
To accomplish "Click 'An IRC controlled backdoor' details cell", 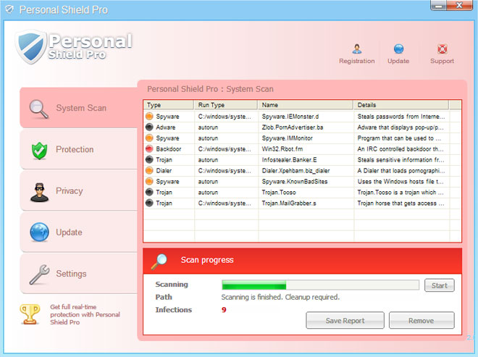I will [x=401, y=148].
